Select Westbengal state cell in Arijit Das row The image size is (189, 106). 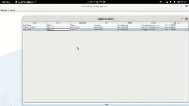point(129,25)
